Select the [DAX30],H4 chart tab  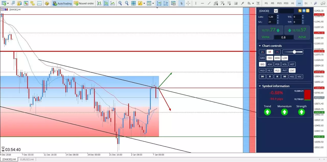click(x=9, y=159)
